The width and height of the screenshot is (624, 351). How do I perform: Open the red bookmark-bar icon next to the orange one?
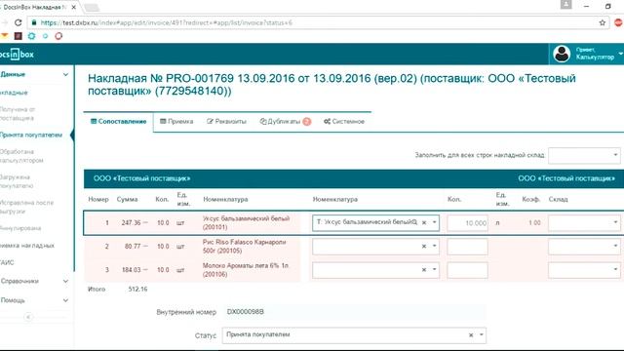[18, 36]
